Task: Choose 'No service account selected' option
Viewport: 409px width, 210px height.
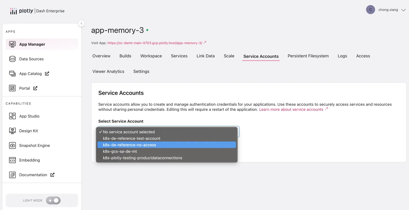Action: [x=167, y=132]
